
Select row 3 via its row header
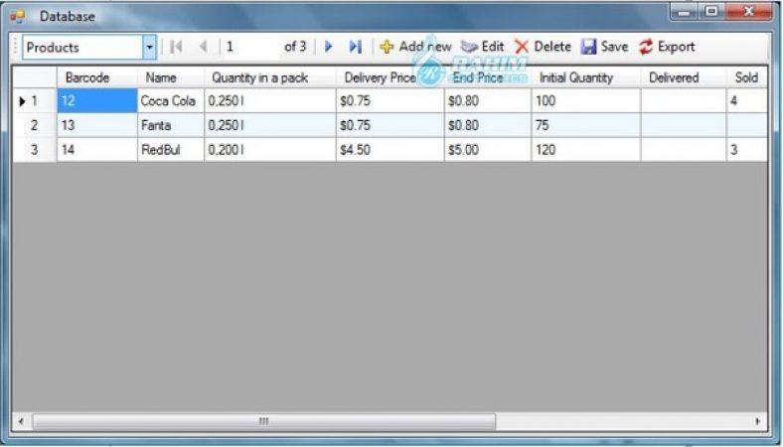(35, 150)
